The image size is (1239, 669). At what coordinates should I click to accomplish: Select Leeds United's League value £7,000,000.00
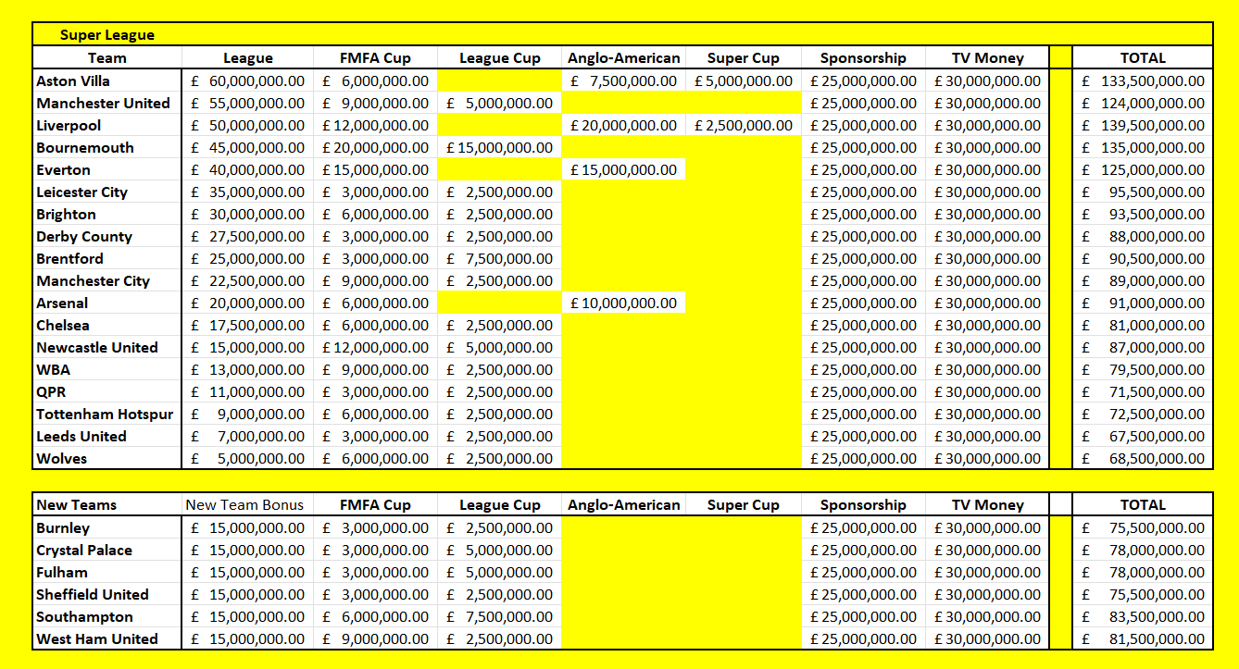click(x=247, y=436)
